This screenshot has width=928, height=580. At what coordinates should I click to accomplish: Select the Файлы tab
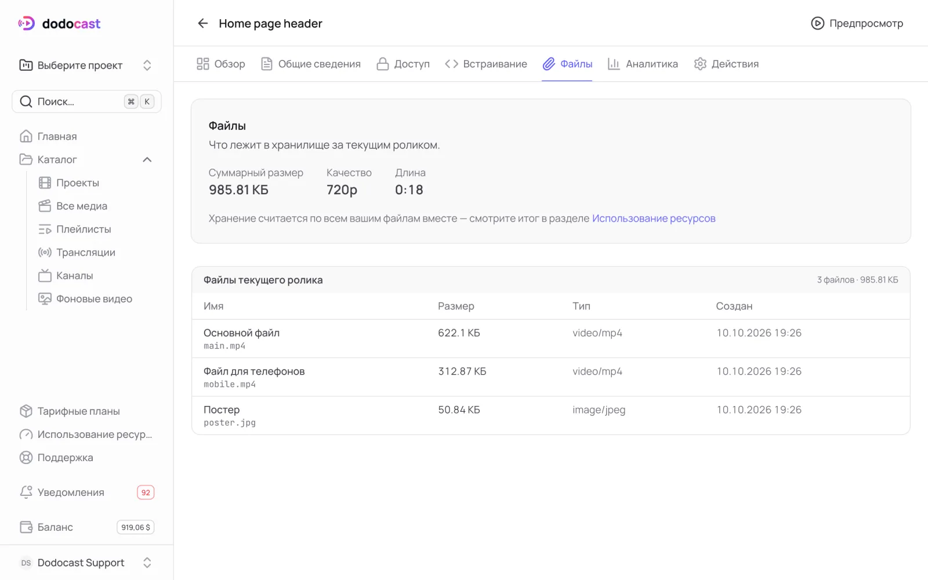pyautogui.click(x=567, y=64)
